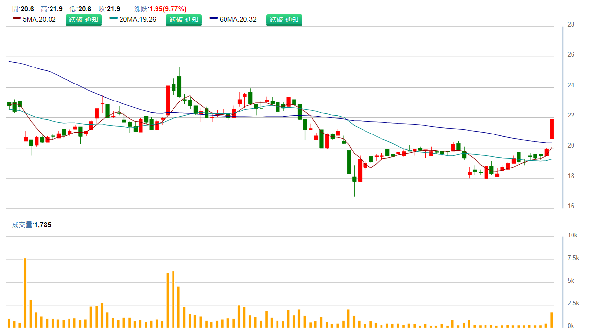589x335 pixels.
Task: Click the 16 price axis label
Action: [x=571, y=206]
